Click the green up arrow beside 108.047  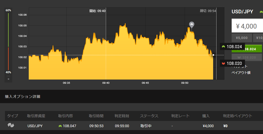click(x=60, y=126)
